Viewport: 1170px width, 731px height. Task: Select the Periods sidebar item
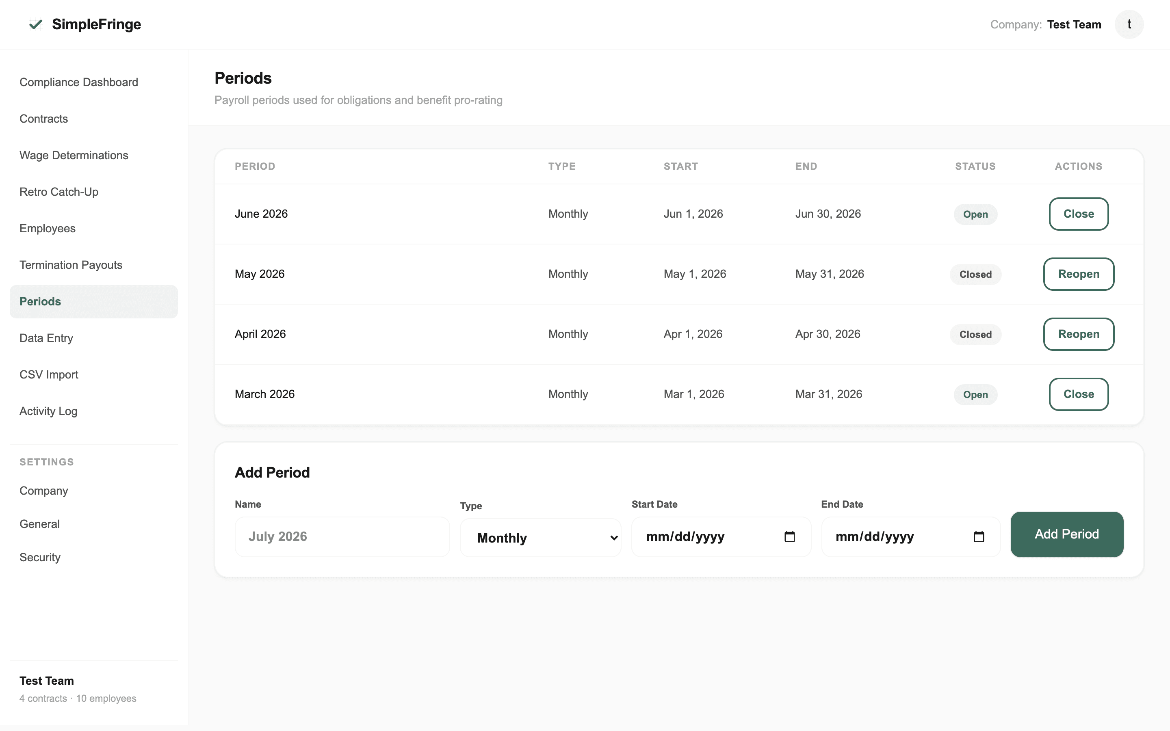coord(94,302)
